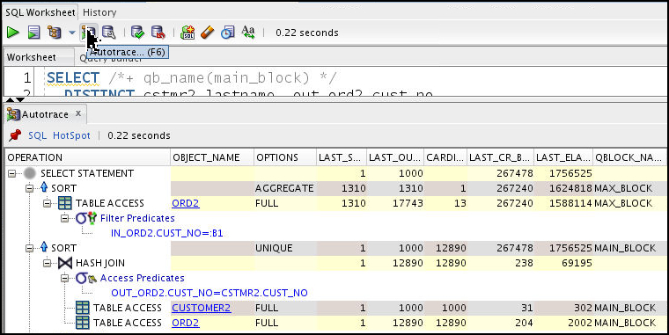Collapse the SORT AGGREGATE node
669x335 pixels.
click(x=29, y=188)
